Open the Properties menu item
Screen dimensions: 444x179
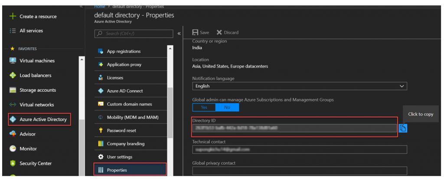[130, 170]
